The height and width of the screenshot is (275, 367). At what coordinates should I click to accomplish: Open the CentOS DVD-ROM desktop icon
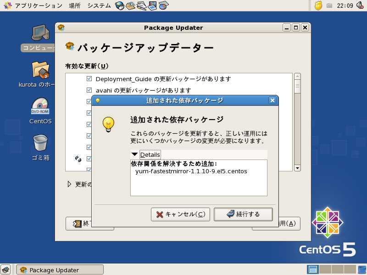coord(40,111)
